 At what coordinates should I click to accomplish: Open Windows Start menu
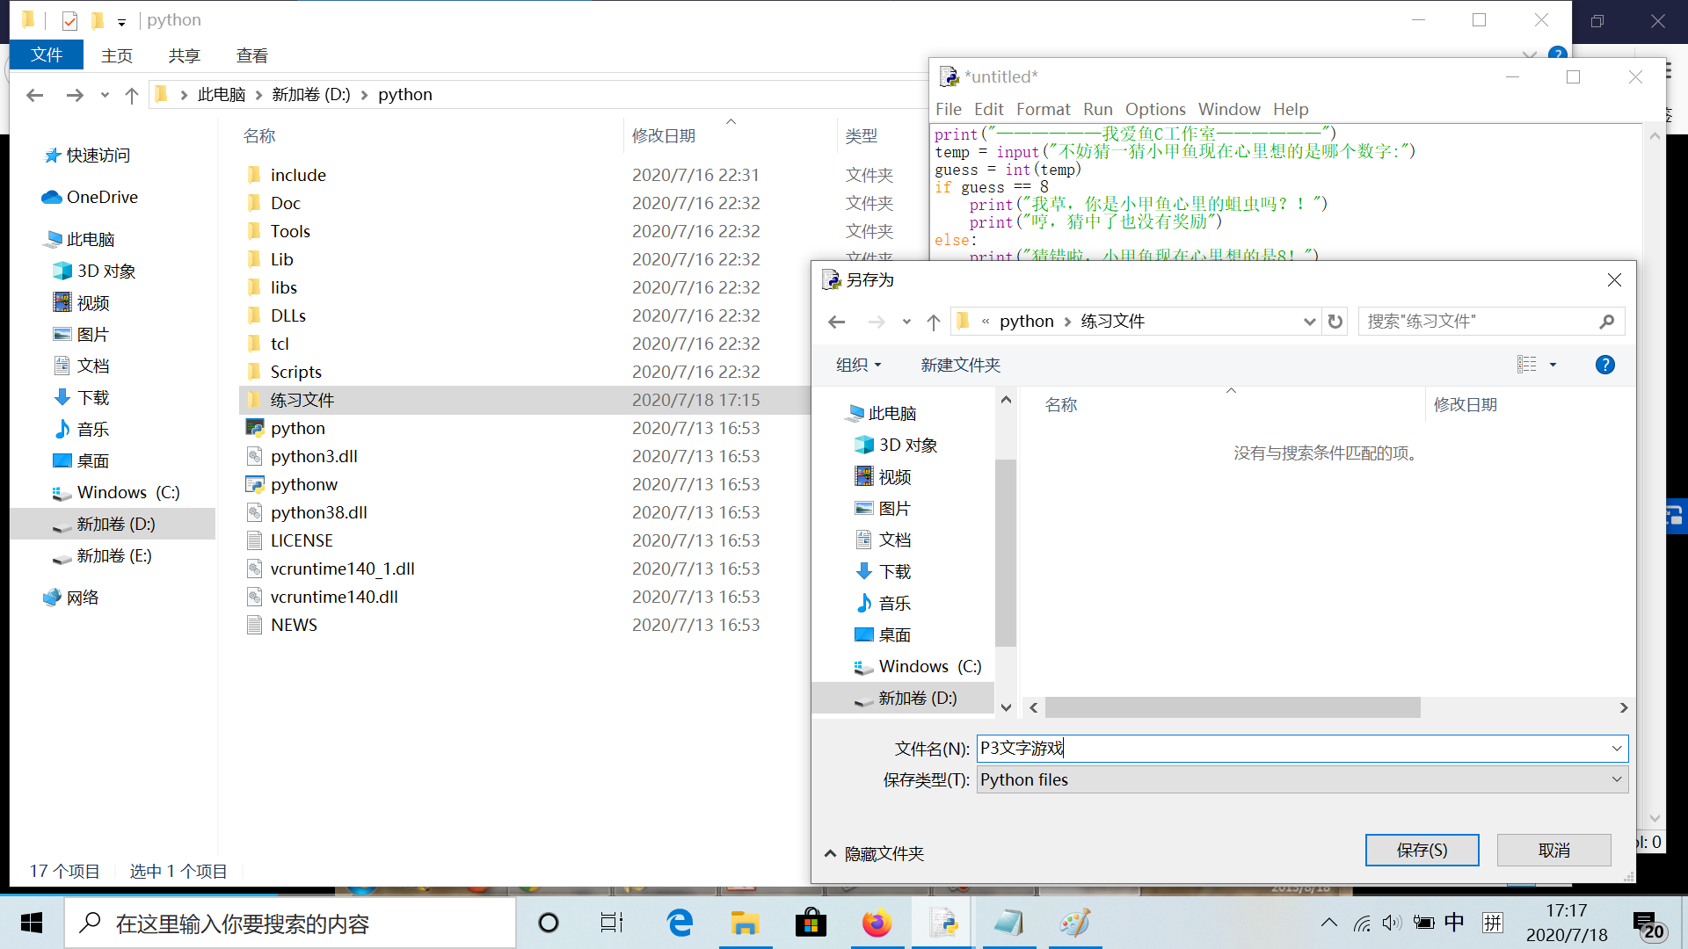32,923
